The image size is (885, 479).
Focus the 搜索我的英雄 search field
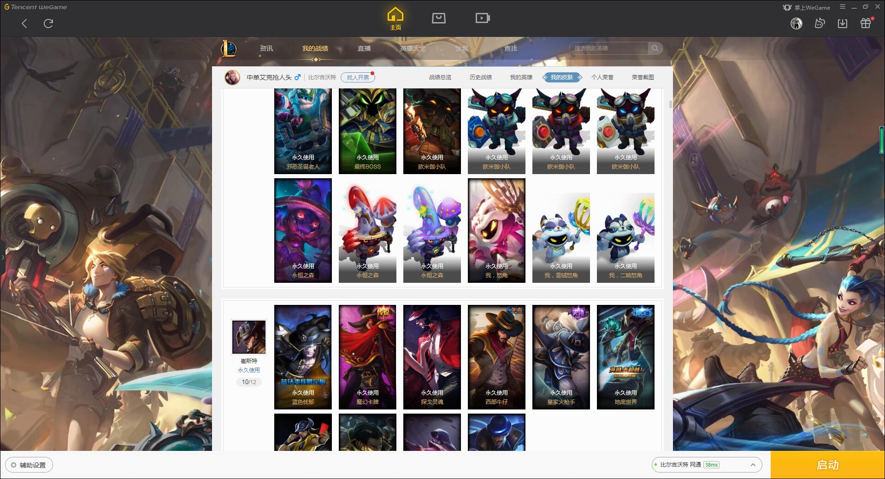pos(608,48)
